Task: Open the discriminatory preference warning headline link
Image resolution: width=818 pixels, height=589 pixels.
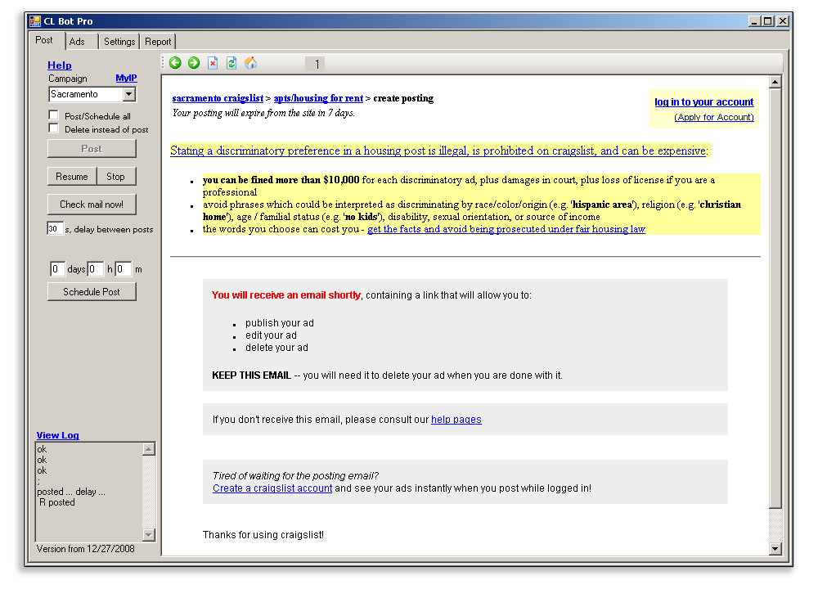Action: pos(439,151)
